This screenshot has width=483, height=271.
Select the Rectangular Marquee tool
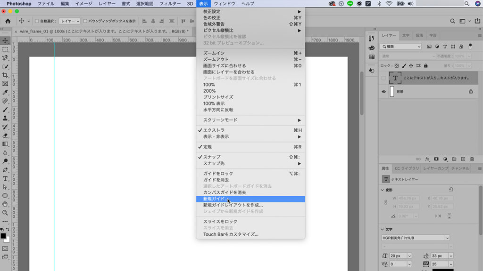(5, 49)
